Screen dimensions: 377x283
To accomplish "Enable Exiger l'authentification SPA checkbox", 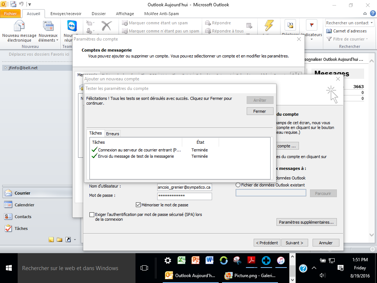I will click(x=92, y=214).
